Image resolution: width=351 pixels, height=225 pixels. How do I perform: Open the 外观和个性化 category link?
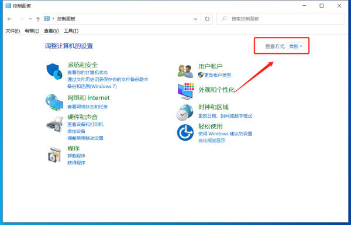coord(216,90)
